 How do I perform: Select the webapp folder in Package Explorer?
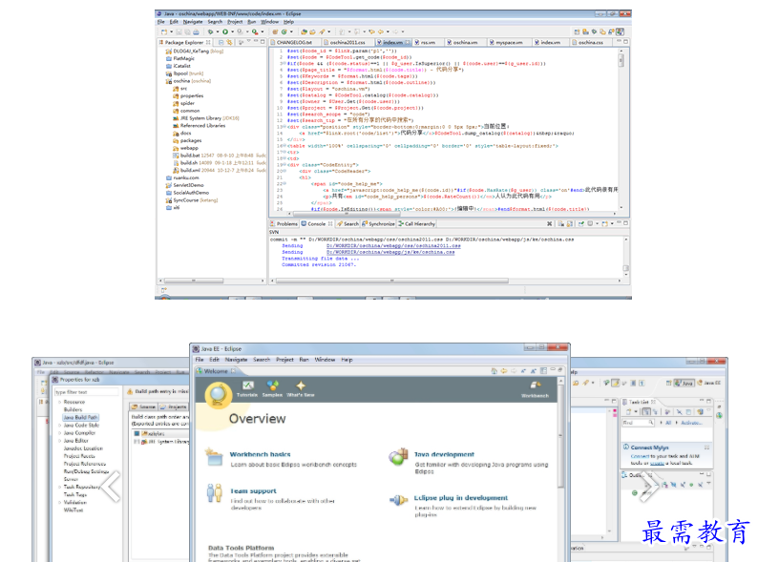click(185, 148)
